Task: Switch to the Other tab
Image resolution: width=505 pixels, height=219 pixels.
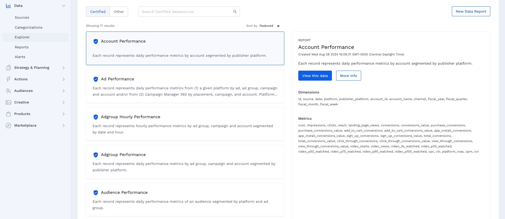Action: click(119, 12)
